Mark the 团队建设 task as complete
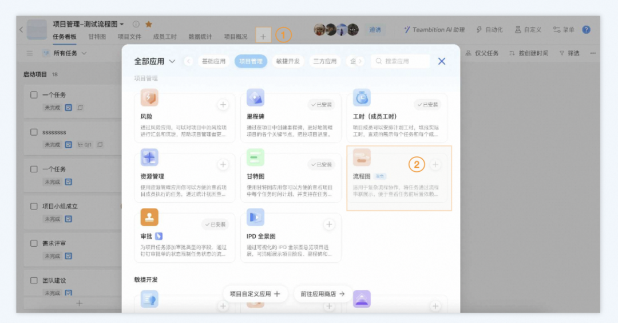618x323 pixels. tap(34, 281)
